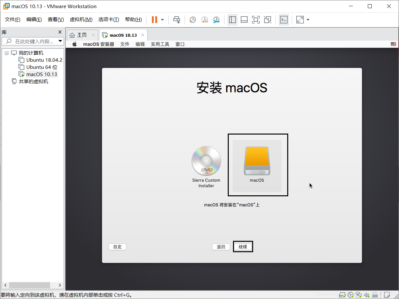Pause the virtual machine with orange pause icon

click(154, 20)
